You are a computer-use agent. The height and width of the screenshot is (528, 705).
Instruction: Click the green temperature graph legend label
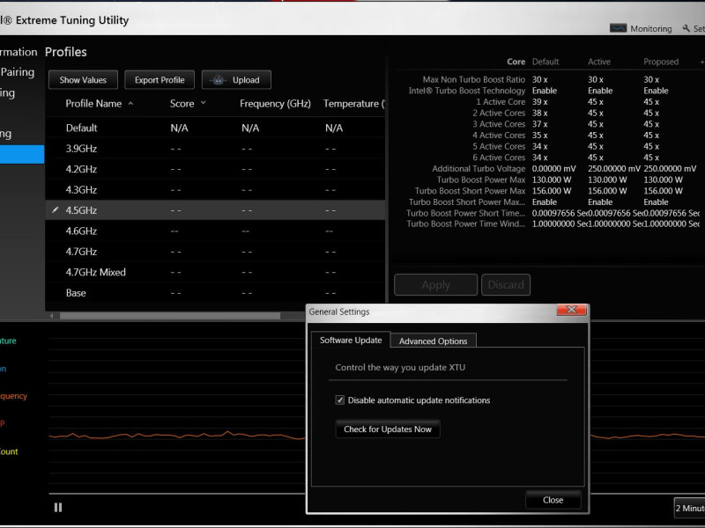click(x=8, y=341)
